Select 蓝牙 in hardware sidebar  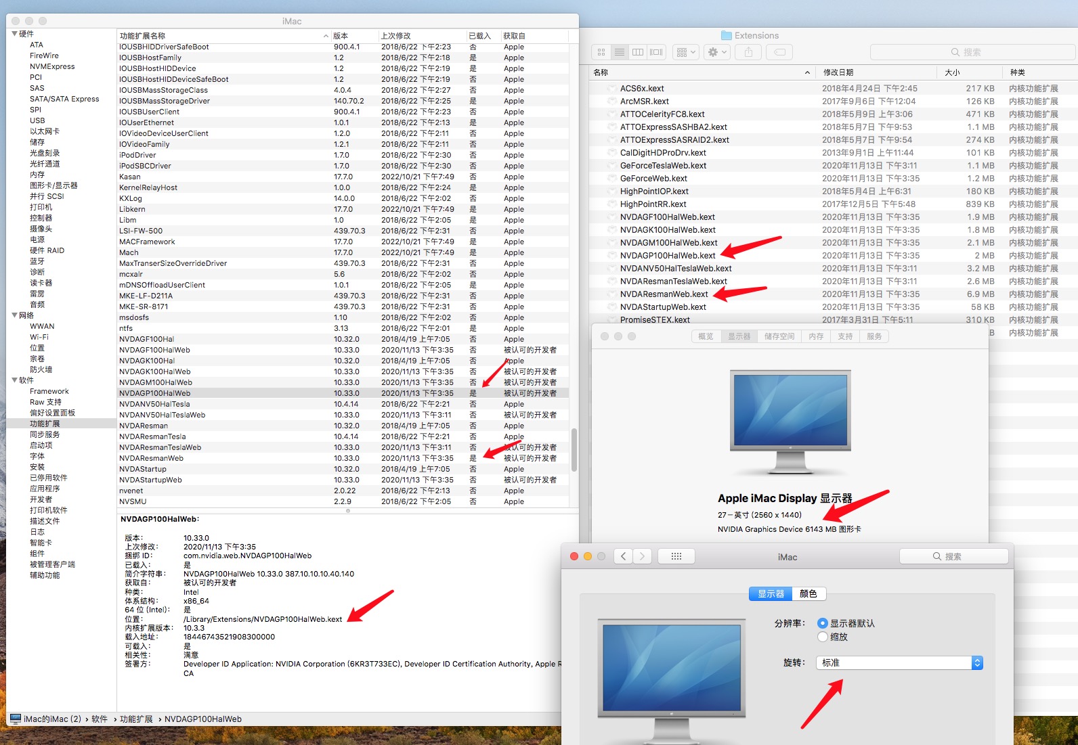click(x=37, y=261)
